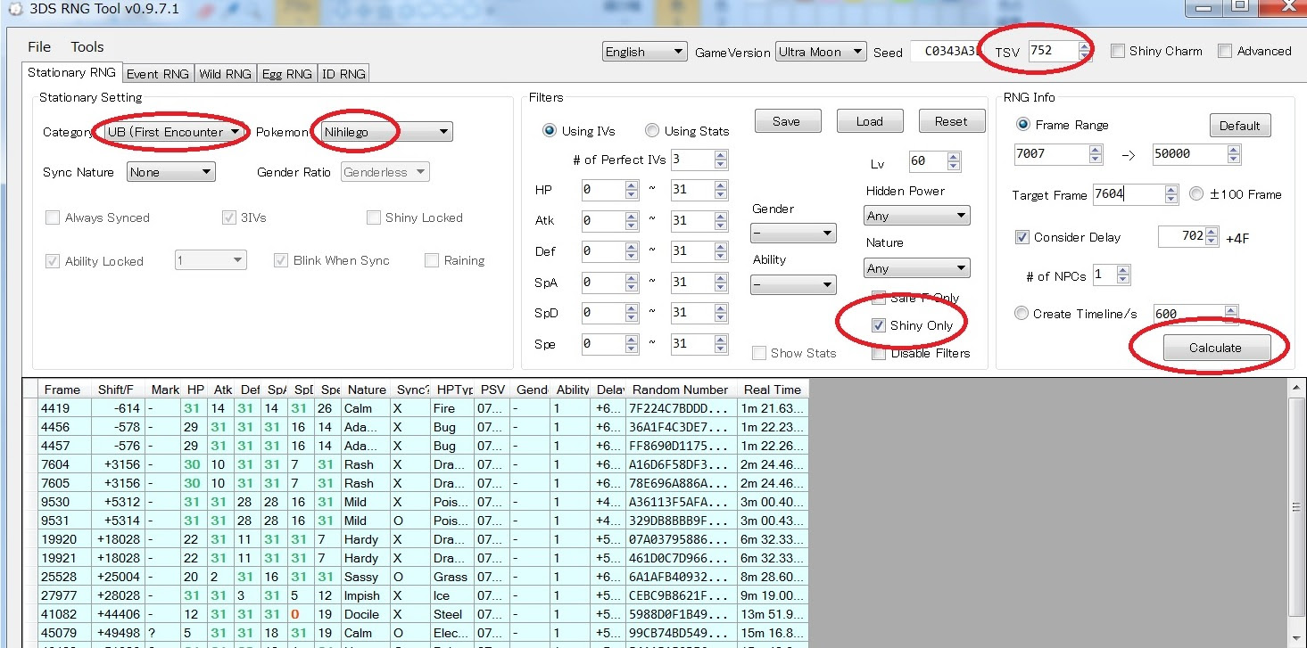Image resolution: width=1307 pixels, height=648 pixels.
Task: Toggle the Disable Filters checkbox
Action: (x=879, y=353)
